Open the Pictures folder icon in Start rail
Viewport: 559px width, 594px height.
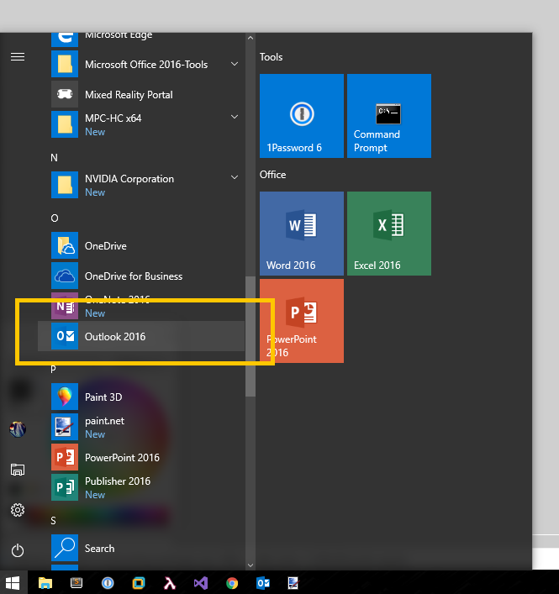[x=18, y=470]
